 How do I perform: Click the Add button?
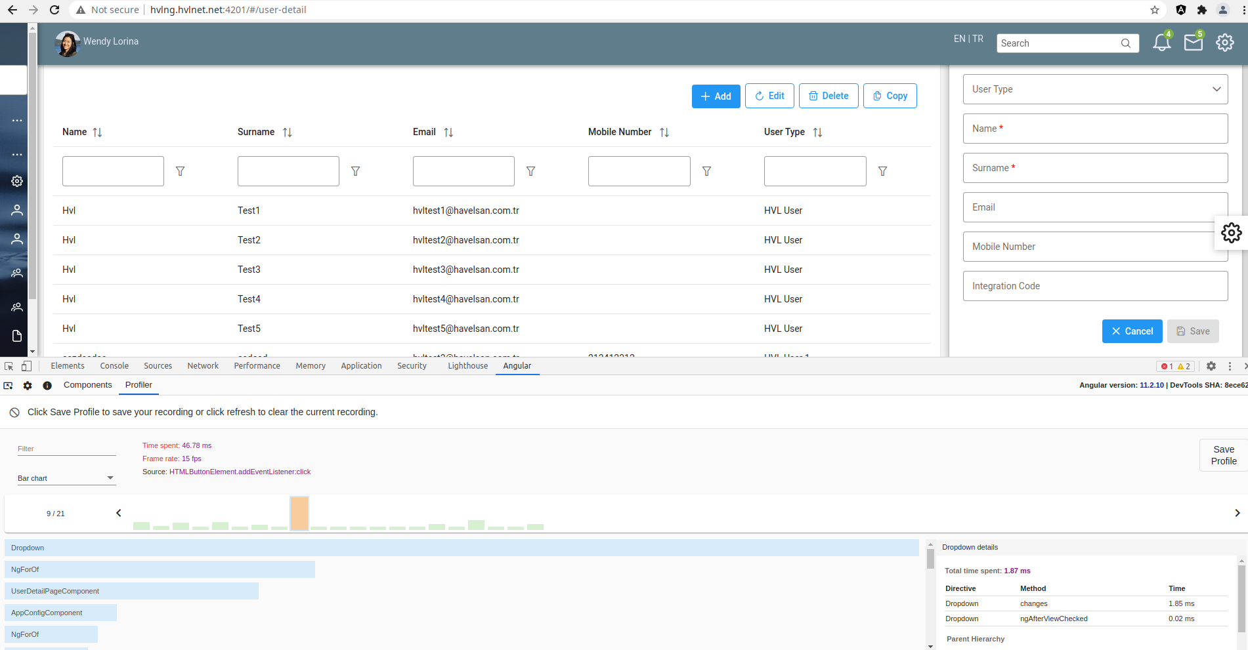click(x=716, y=96)
